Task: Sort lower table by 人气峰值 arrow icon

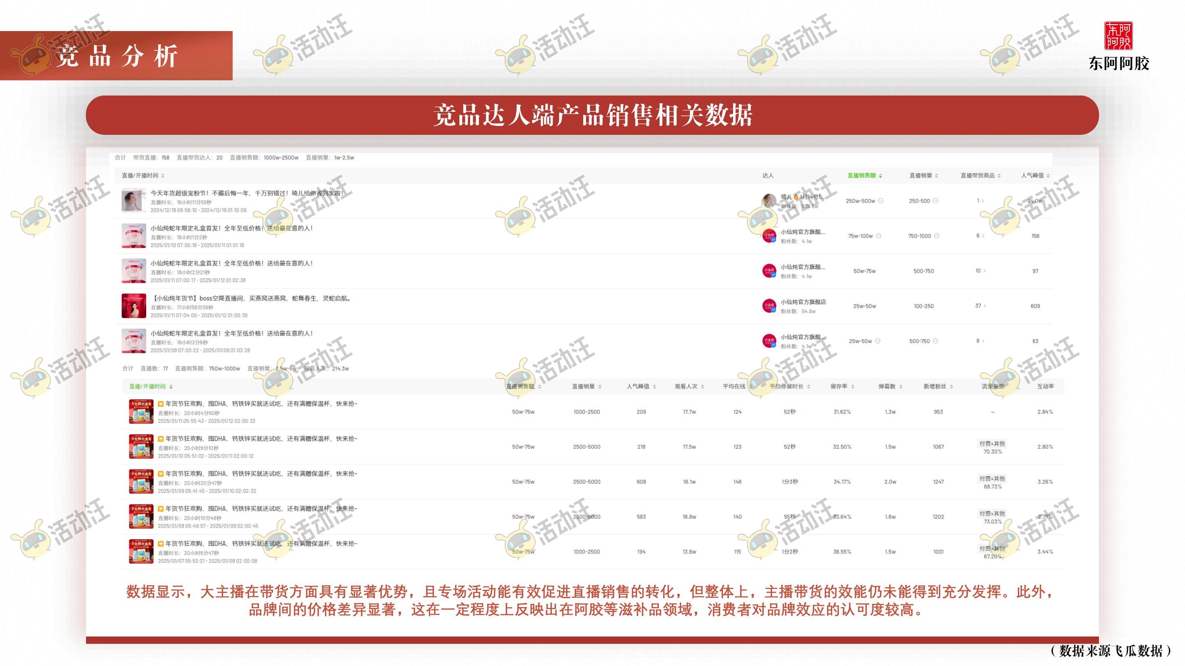Action: tap(655, 387)
